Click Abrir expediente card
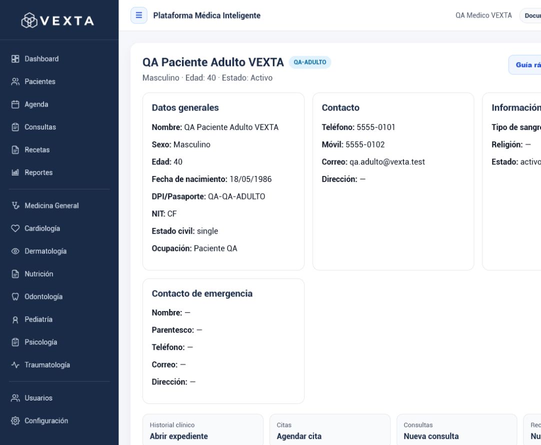Image resolution: width=541 pixels, height=445 pixels. coord(203,430)
